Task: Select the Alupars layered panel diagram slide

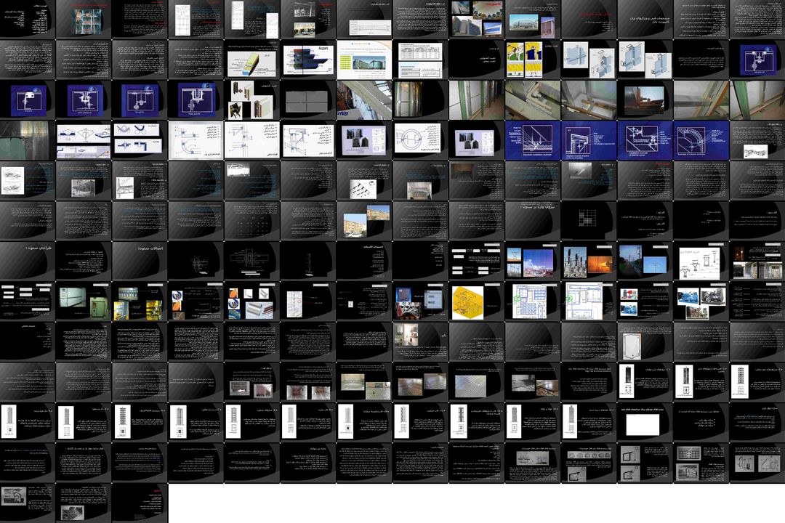Action: point(308,60)
